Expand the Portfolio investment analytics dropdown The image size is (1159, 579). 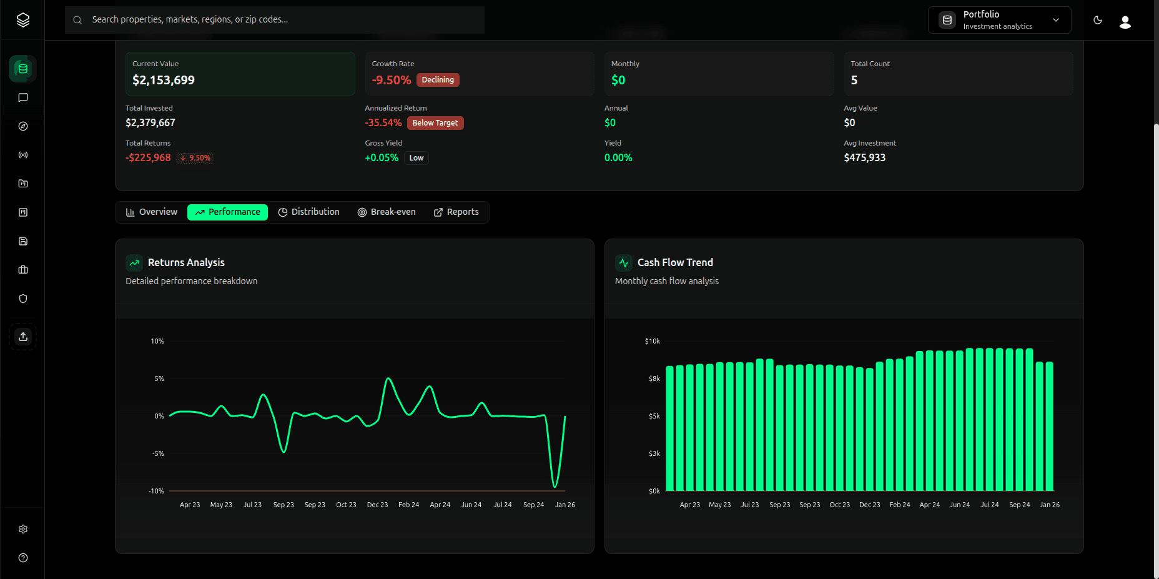point(999,20)
